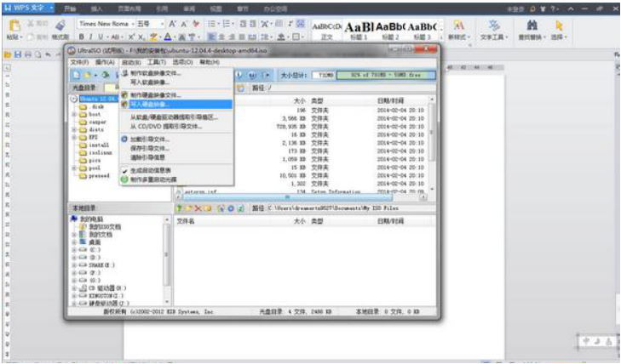The width and height of the screenshot is (621, 364).
Task: Click the 92% of 730MB capacity bar
Action: pyautogui.click(x=386, y=75)
